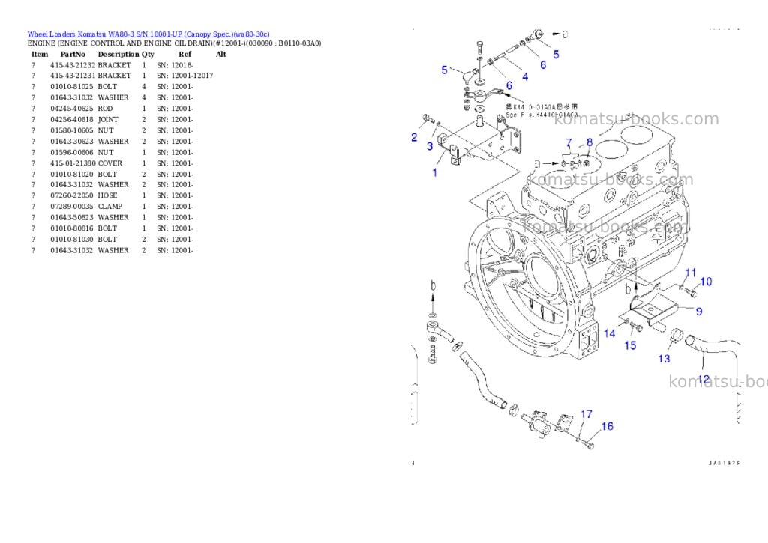Click callout number 1 on the bracket
The width and height of the screenshot is (768, 543).
(434, 172)
